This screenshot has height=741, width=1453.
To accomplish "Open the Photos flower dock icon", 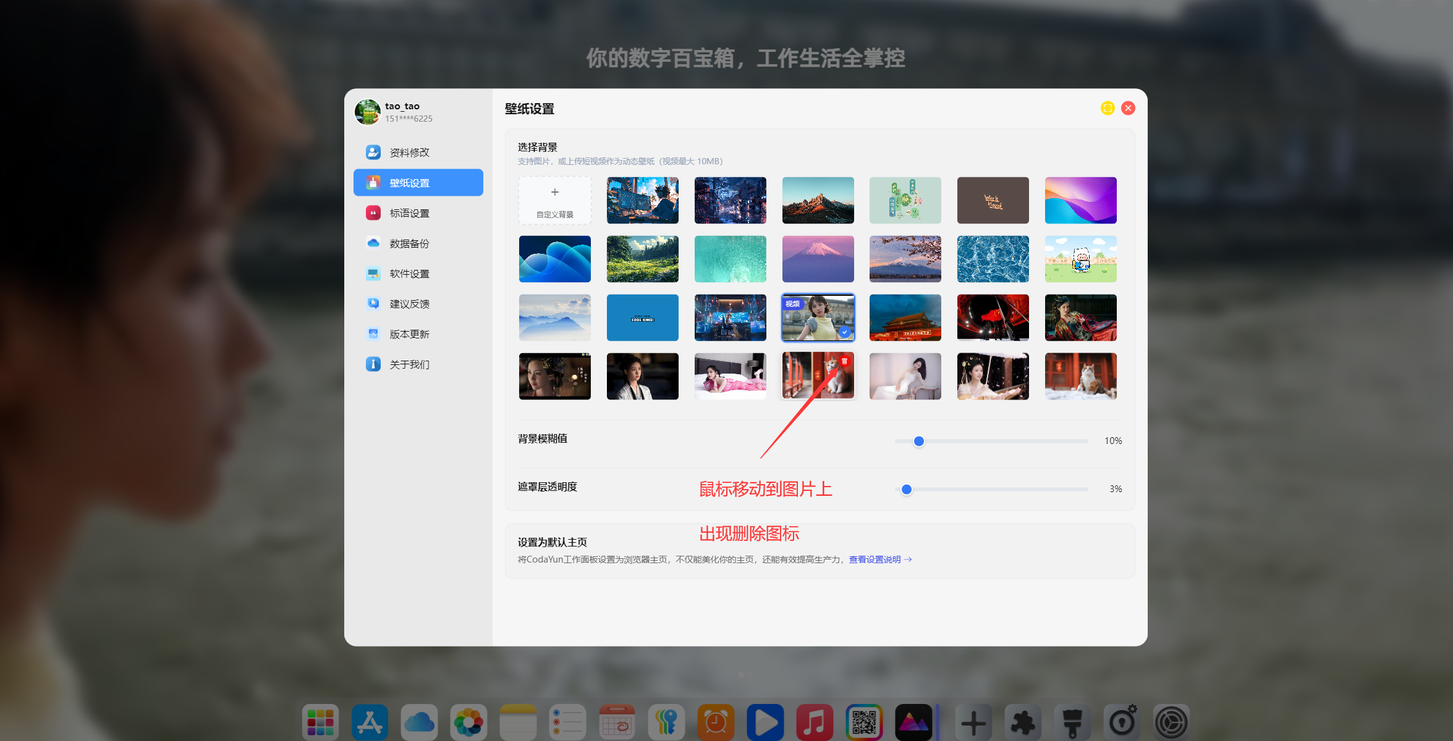I will [x=468, y=722].
